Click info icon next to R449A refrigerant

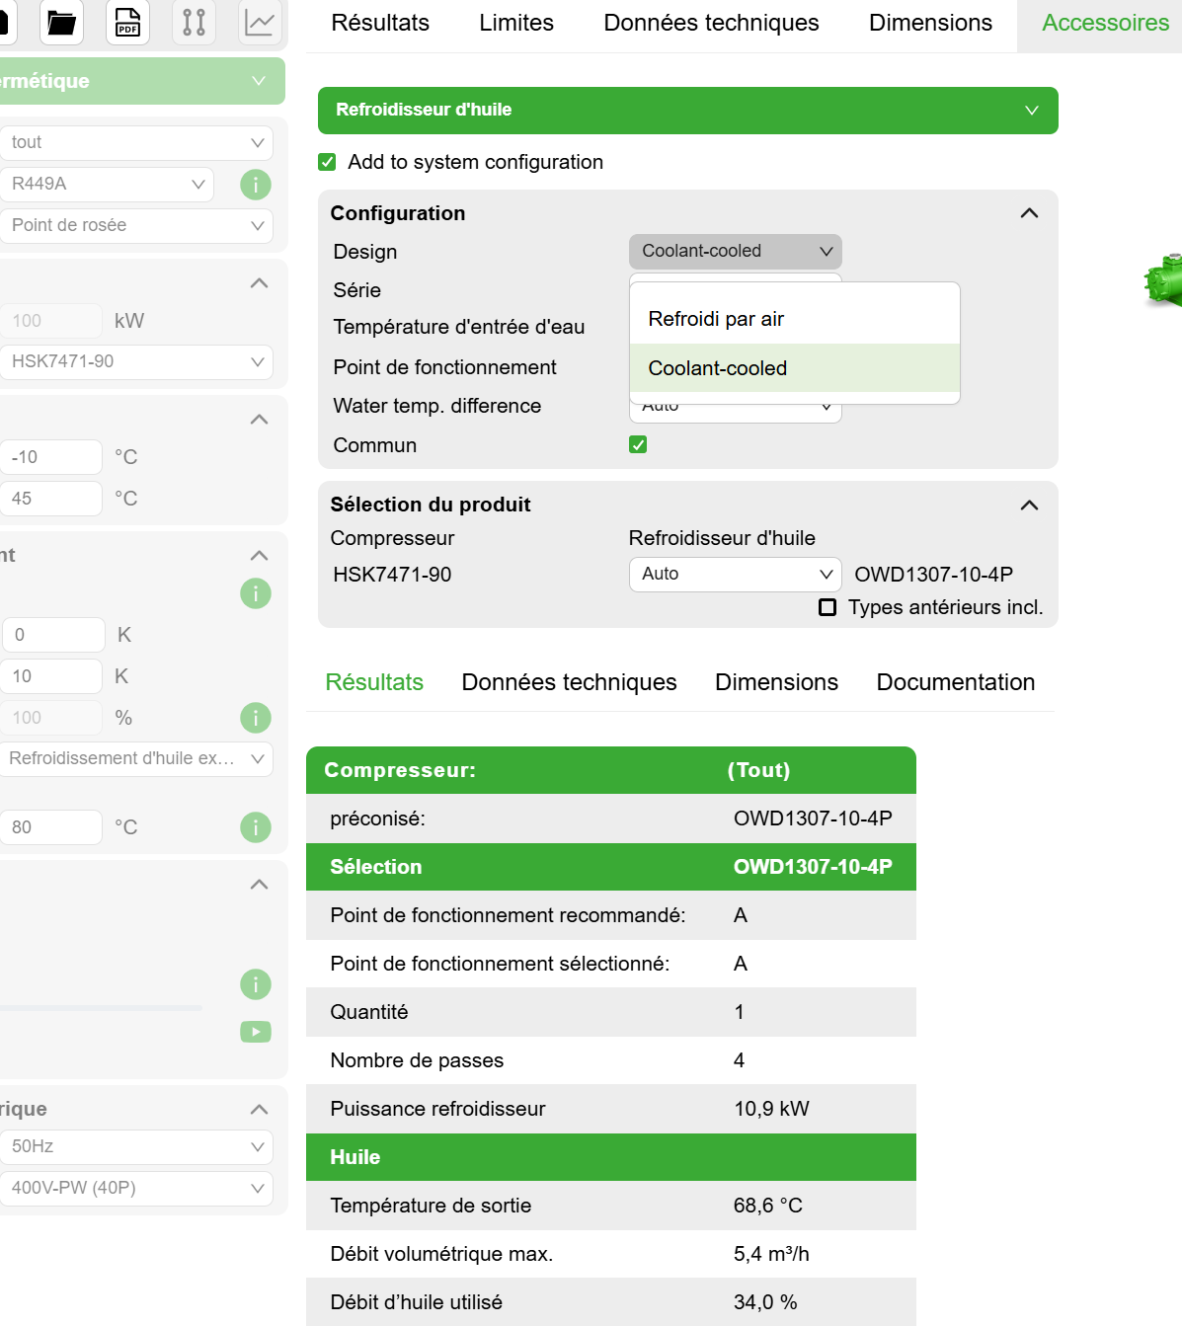(256, 185)
